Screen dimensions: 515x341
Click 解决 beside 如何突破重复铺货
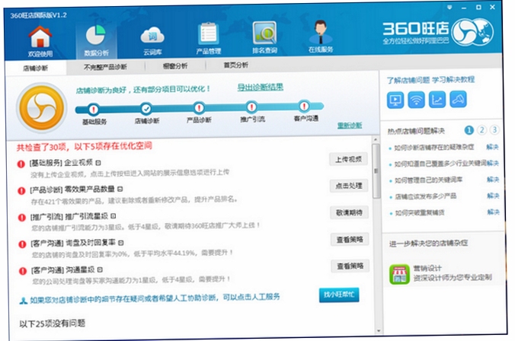click(x=494, y=212)
